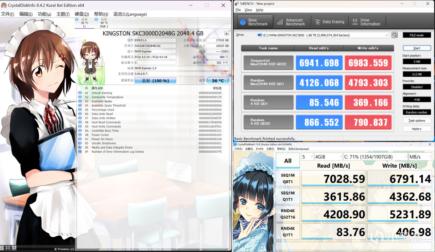Viewport: 435px width, 252px height.
Task: Click the Random Max(2048 KB) QD1 task button
Action: [x=268, y=82]
